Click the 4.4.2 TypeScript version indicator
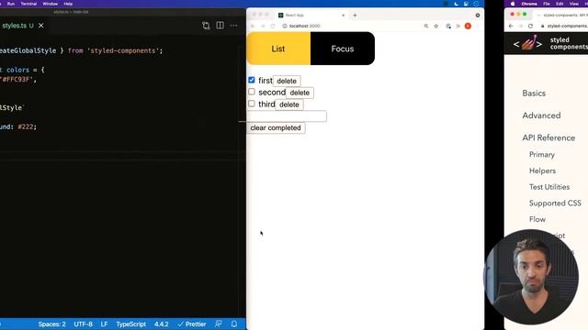 [162, 324]
